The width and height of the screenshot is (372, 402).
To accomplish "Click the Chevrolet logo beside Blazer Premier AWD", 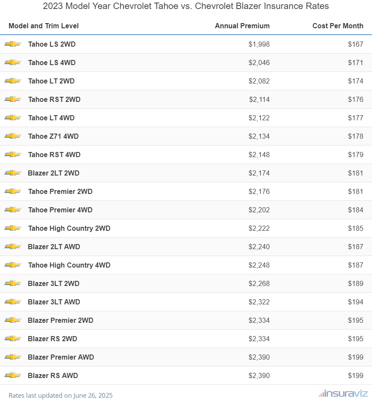I will coord(12,357).
